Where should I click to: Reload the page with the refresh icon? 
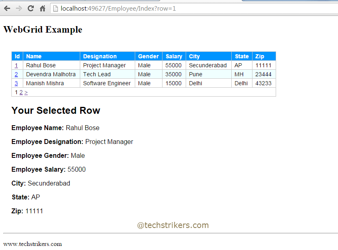click(30, 8)
